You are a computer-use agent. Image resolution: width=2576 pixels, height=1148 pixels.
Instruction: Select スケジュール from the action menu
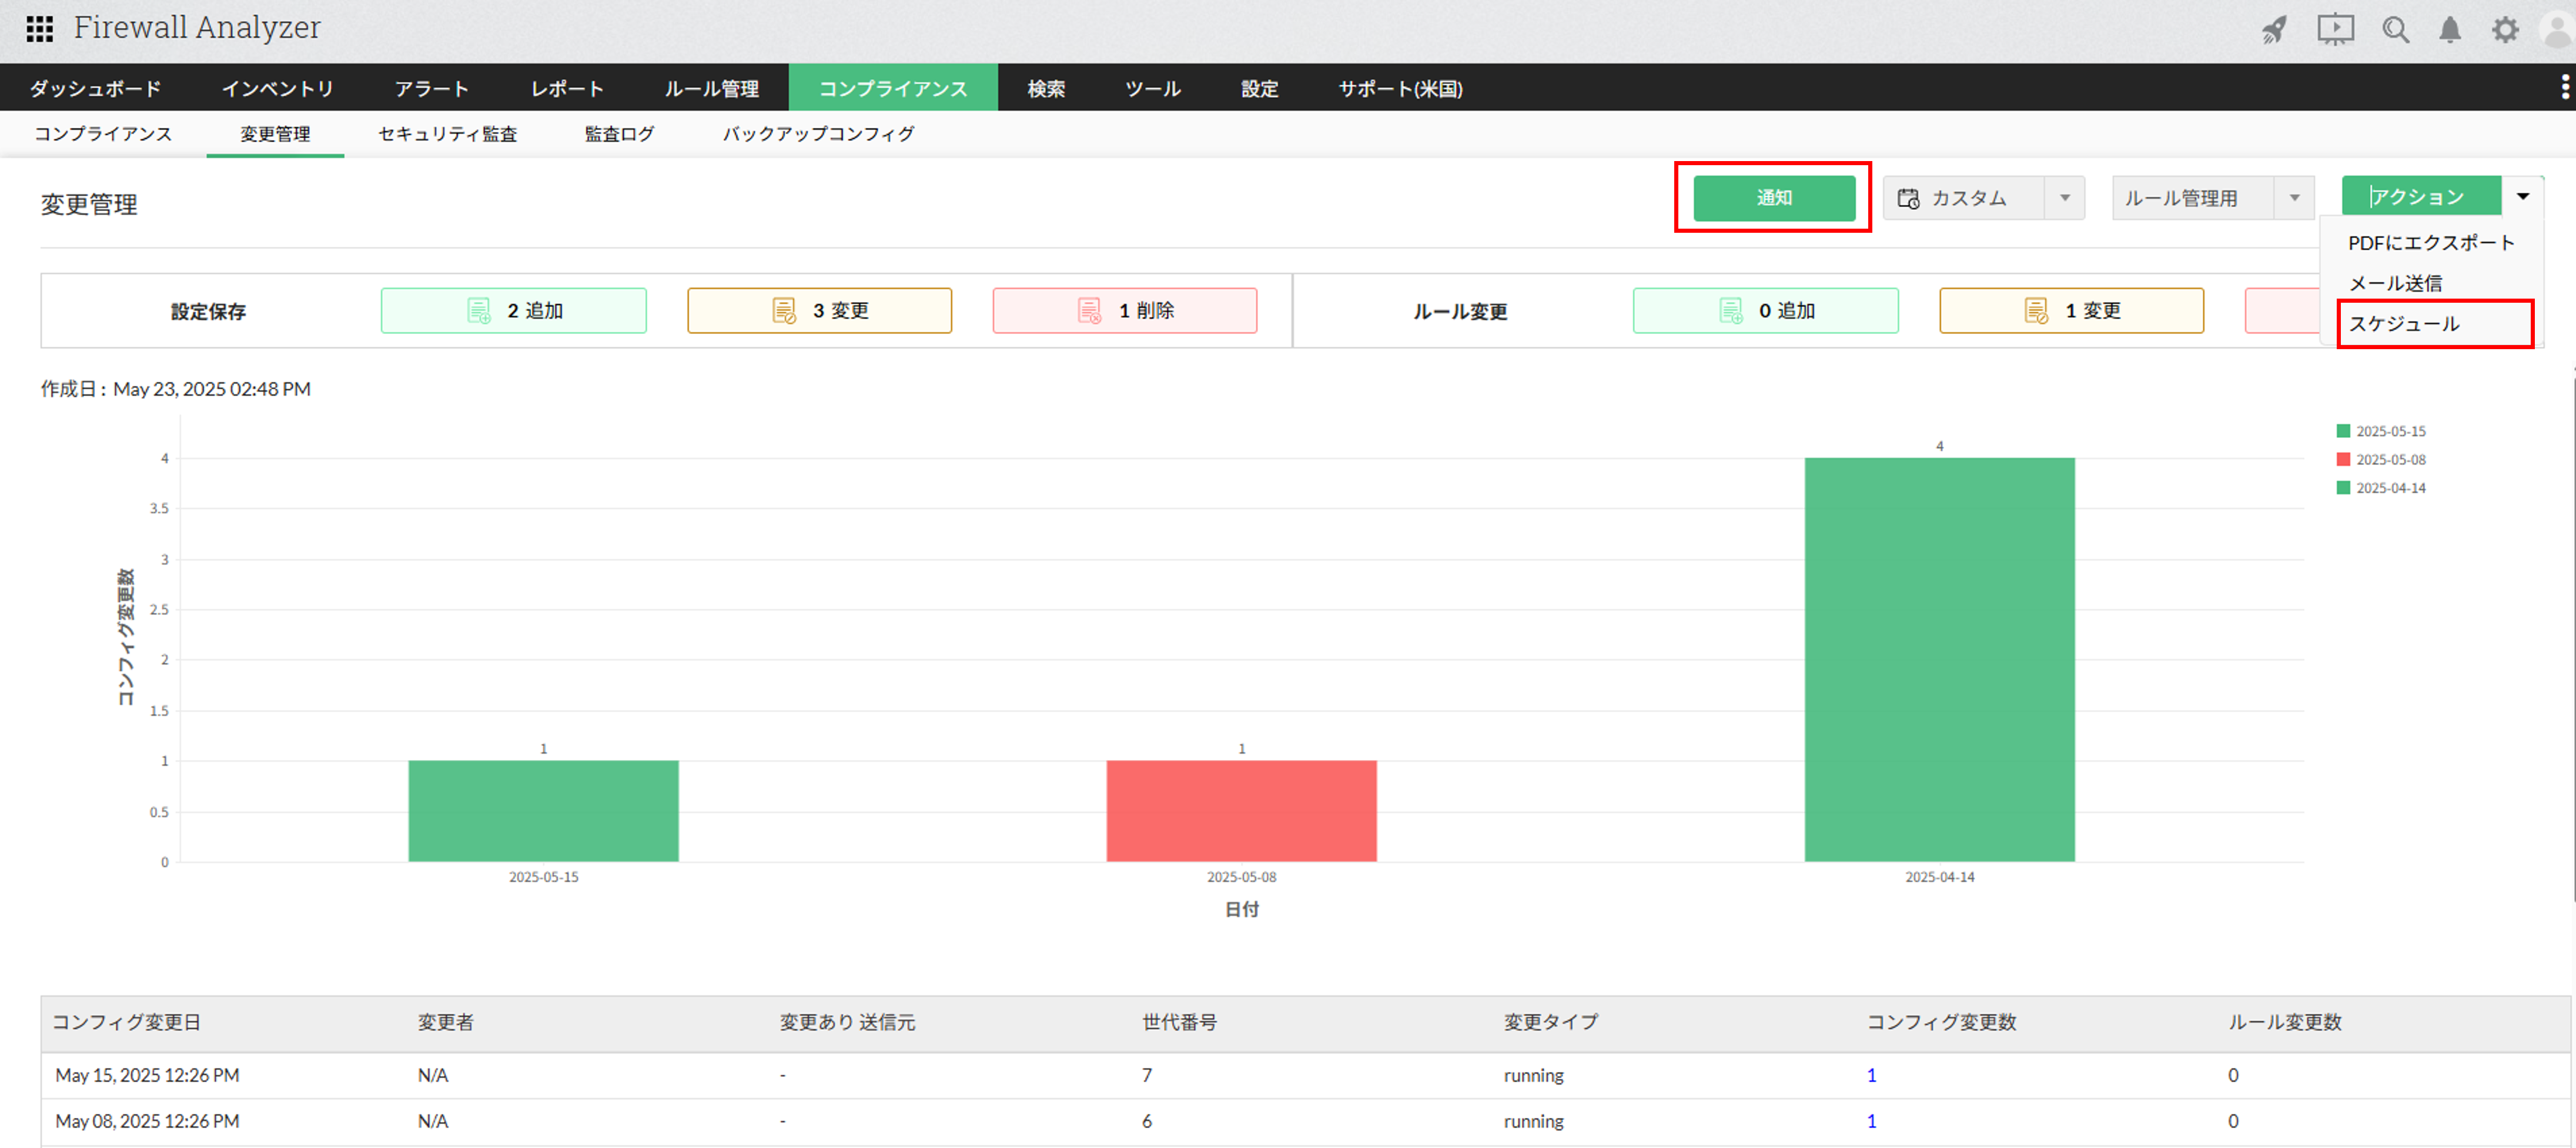(2404, 324)
